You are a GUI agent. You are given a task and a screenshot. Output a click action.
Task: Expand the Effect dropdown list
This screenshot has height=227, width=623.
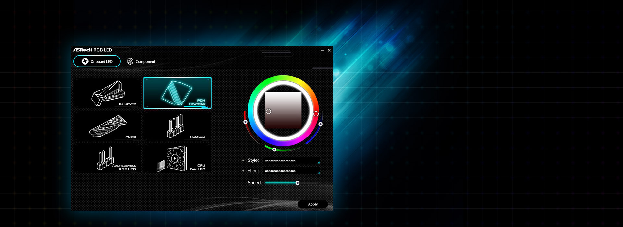291,171
